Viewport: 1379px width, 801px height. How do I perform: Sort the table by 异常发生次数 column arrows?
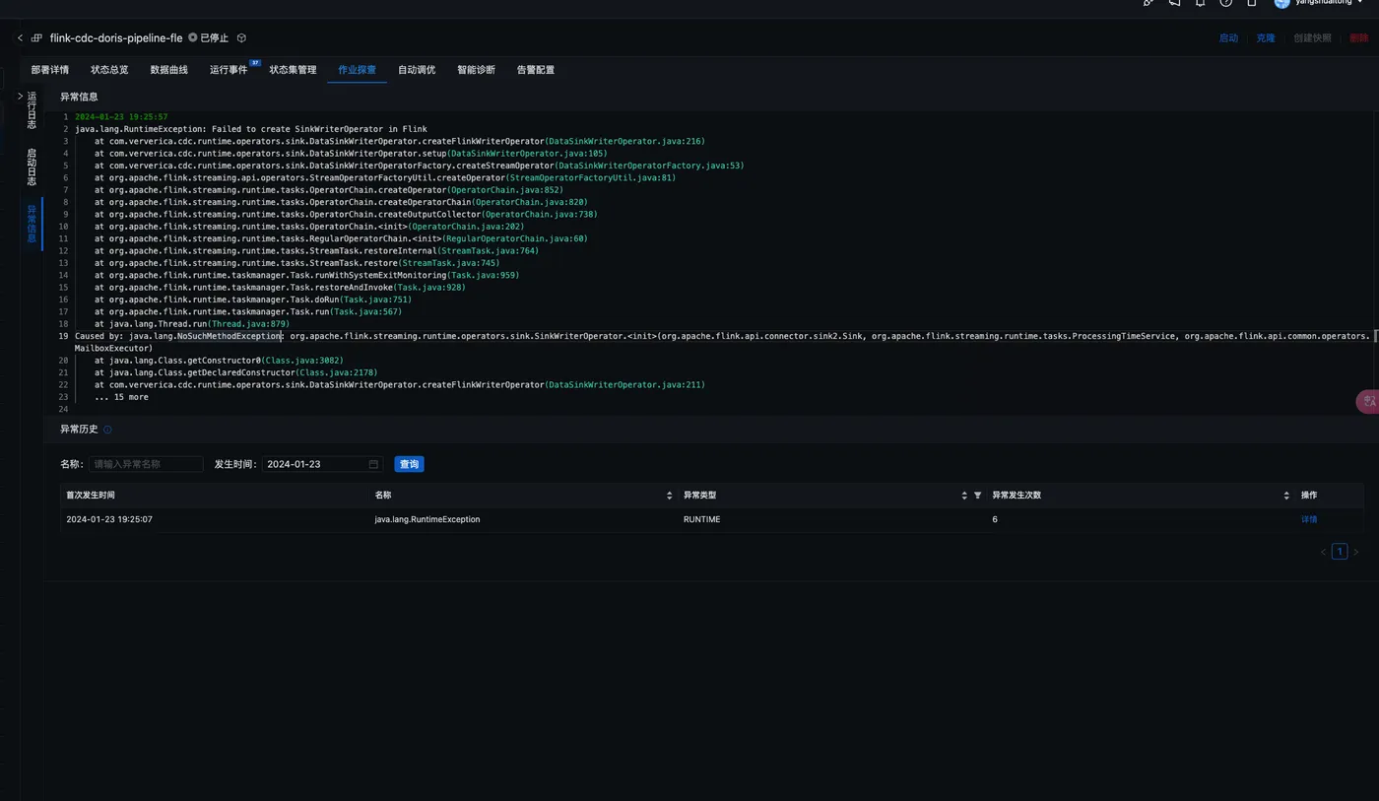pos(1286,495)
